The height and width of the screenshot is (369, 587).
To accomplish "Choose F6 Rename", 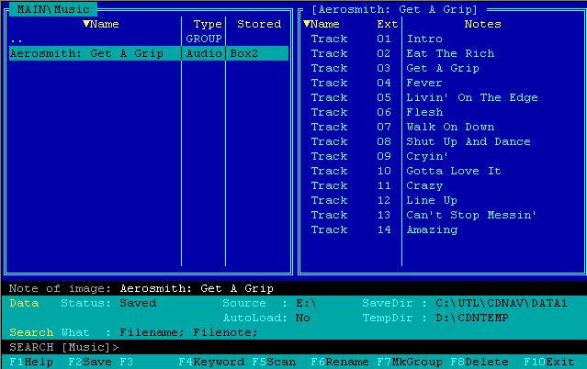I will 340,362.
